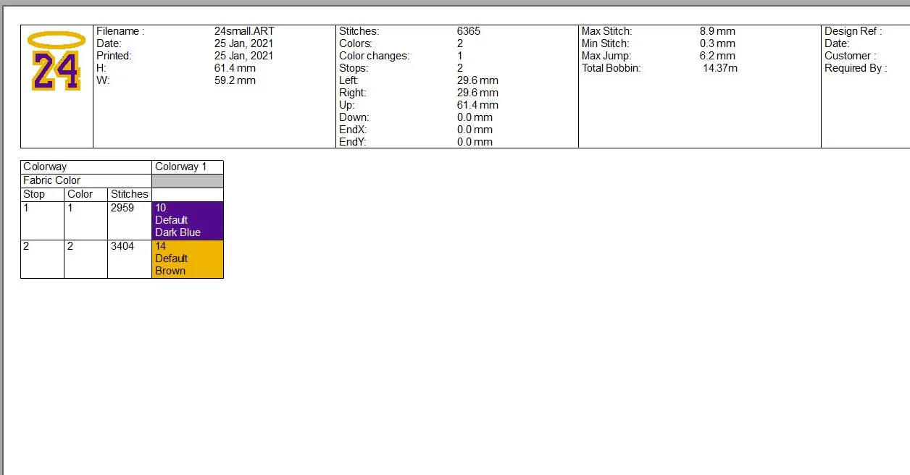Click the filename value 24small.ART
The image size is (910, 475).
[244, 31]
